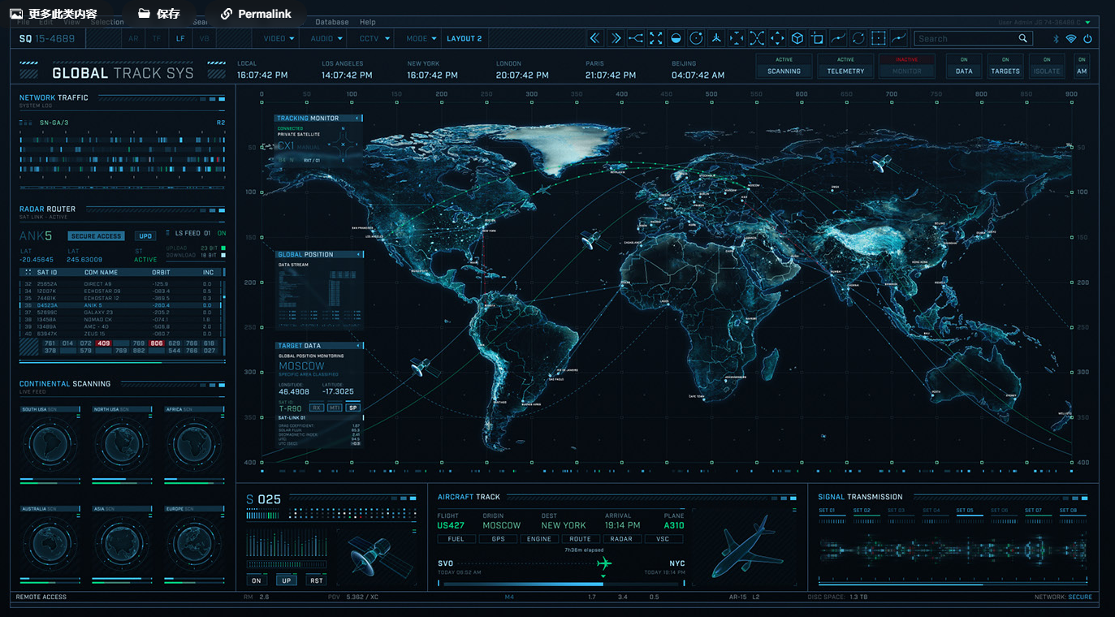Select the first curve path toolbar icon
Image resolution: width=1115 pixels, height=617 pixels.
(838, 38)
